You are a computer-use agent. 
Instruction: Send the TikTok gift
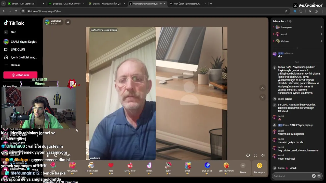tap(149, 168)
